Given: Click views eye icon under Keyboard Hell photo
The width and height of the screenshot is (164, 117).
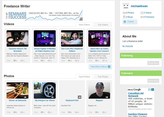Looking at the screenshot, I should [x=76, y=112].
